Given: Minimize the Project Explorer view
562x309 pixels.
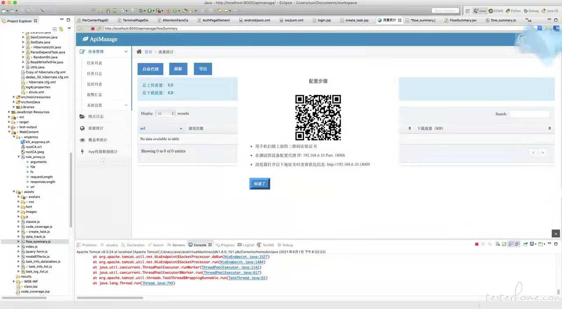Looking at the screenshot, I should pos(62,20).
